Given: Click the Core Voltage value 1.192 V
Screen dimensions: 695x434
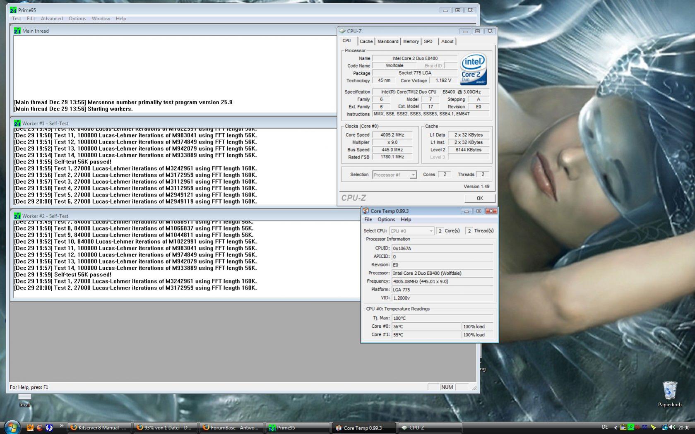Looking at the screenshot, I should pos(443,81).
